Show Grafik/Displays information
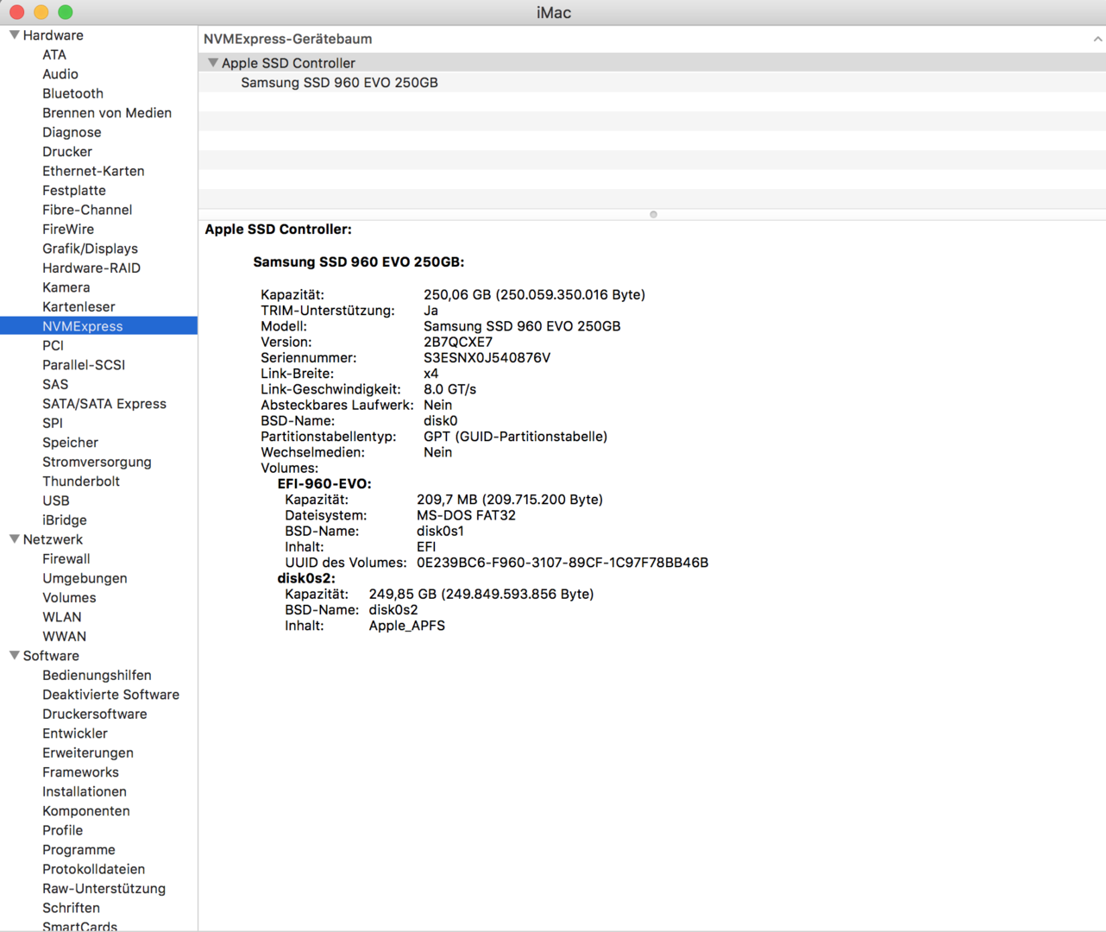This screenshot has height=932, width=1106. (90, 249)
